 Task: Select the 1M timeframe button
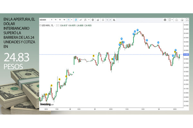pyautogui.click(x=64, y=20)
